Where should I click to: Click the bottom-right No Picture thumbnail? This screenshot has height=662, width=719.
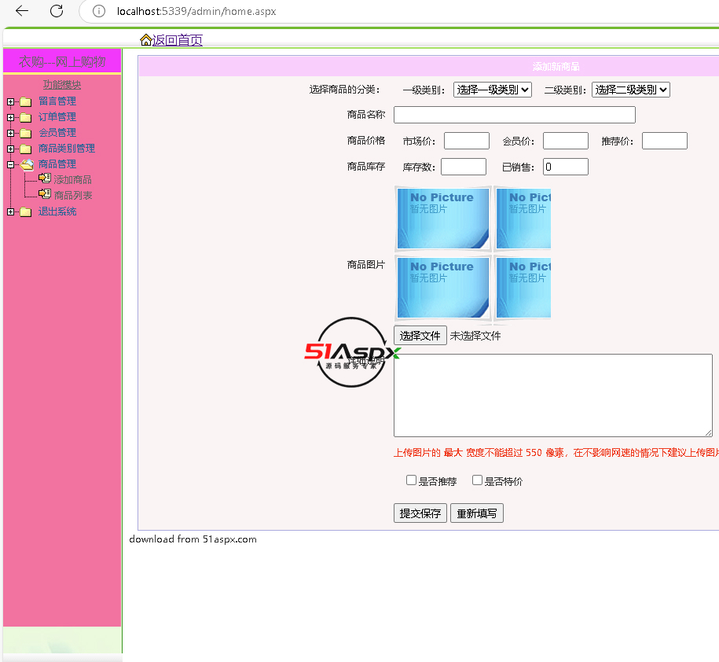[x=523, y=288]
